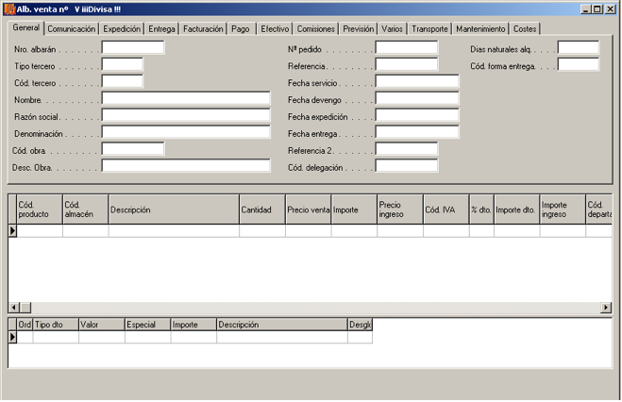Open the Comunicación tab
This screenshot has width=622, height=402.
point(72,29)
